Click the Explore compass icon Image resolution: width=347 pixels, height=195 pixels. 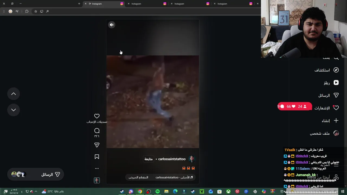click(x=336, y=70)
